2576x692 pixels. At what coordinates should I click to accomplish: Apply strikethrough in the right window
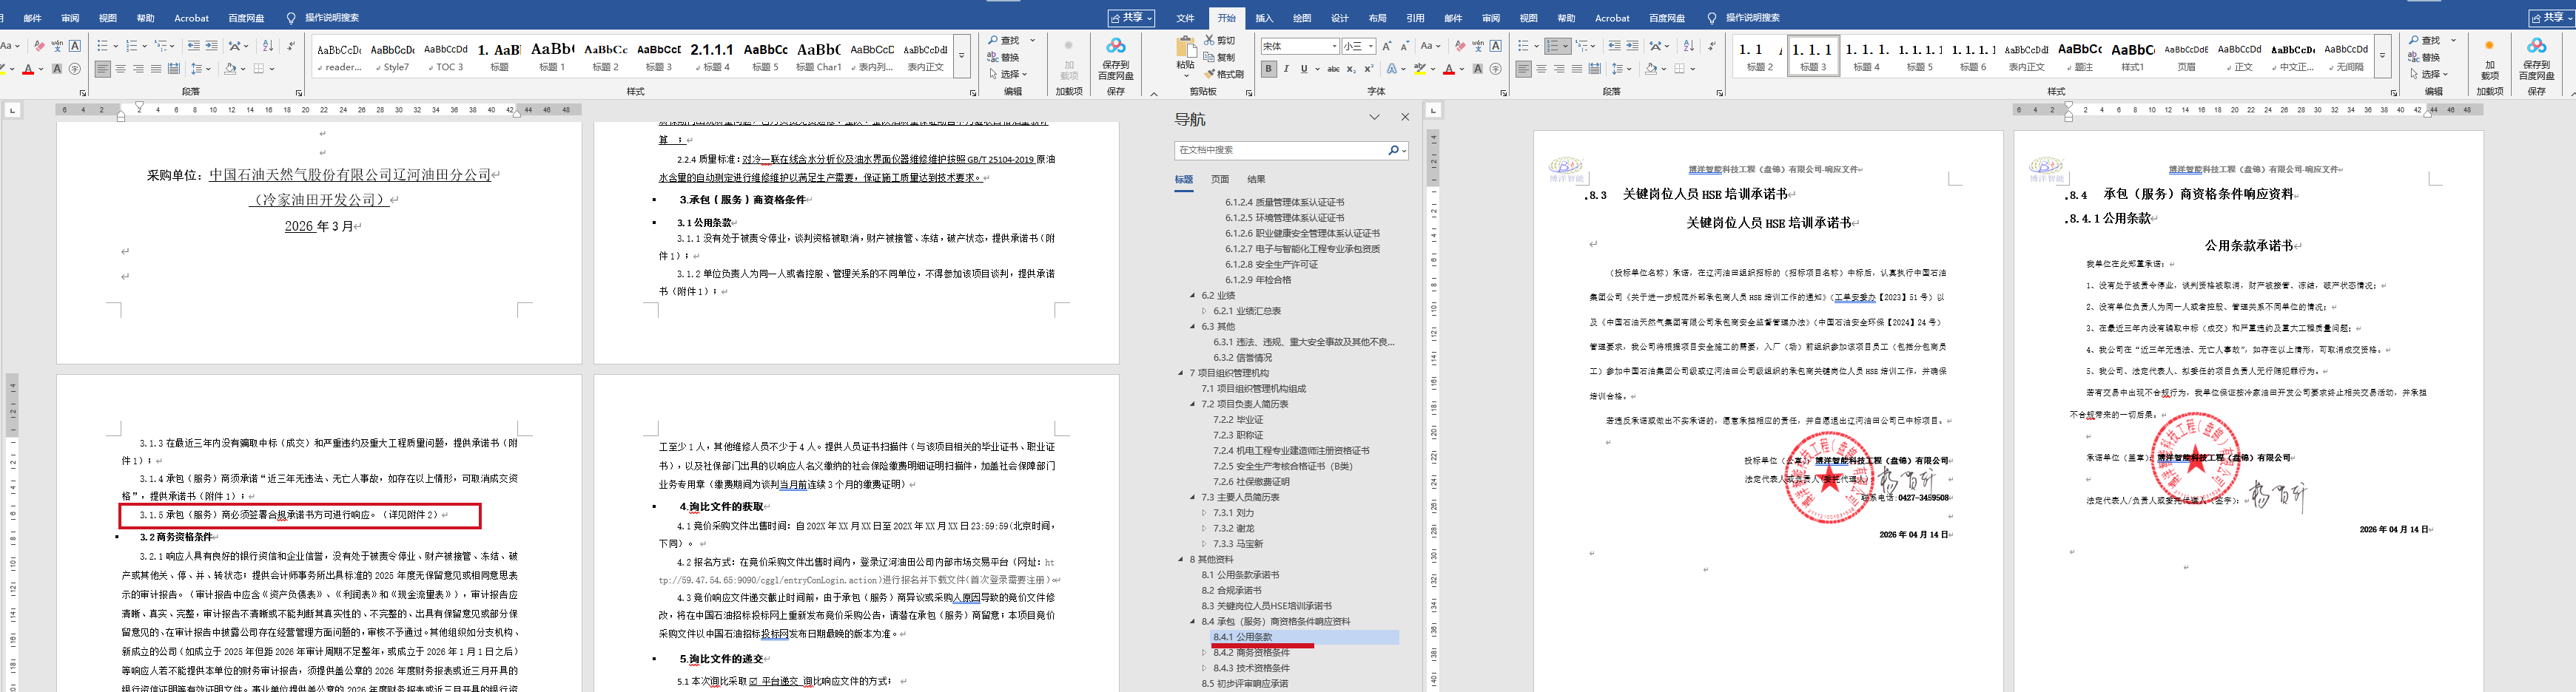click(x=1333, y=69)
